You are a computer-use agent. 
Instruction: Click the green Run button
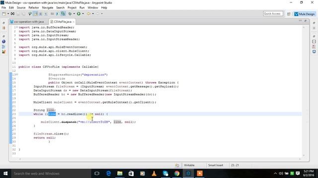79,14
